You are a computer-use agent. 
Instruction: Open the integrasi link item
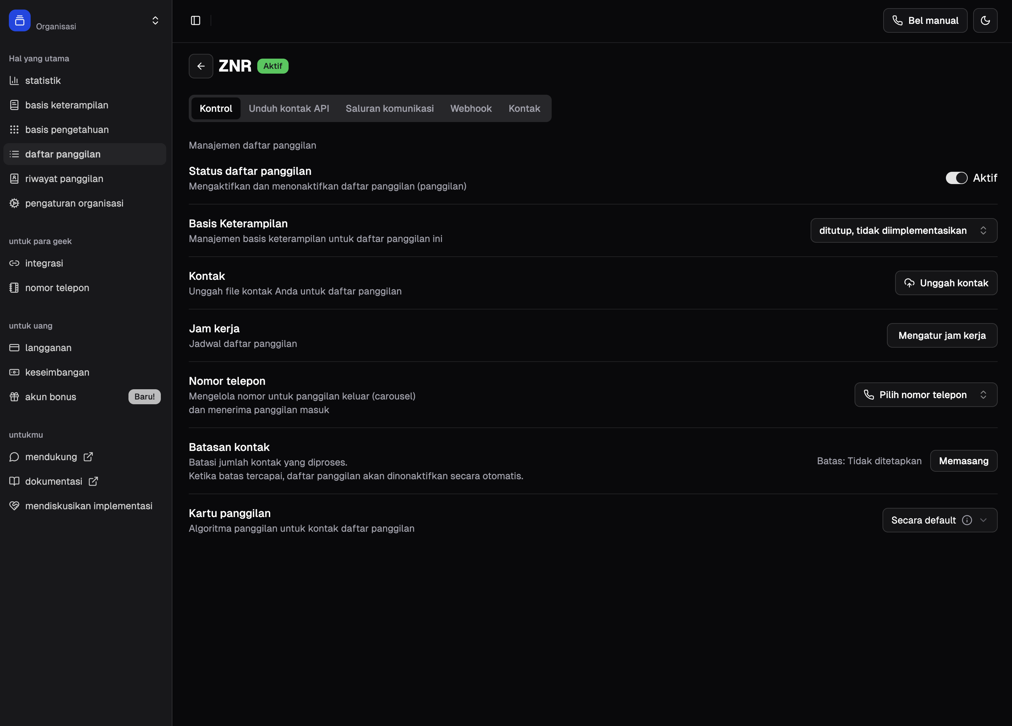tap(44, 263)
